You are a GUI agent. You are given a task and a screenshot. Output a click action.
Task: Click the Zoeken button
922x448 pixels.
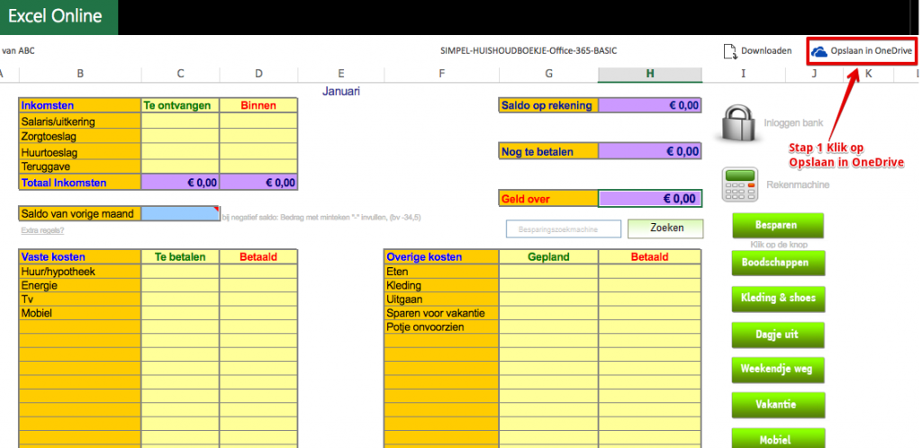tap(665, 228)
